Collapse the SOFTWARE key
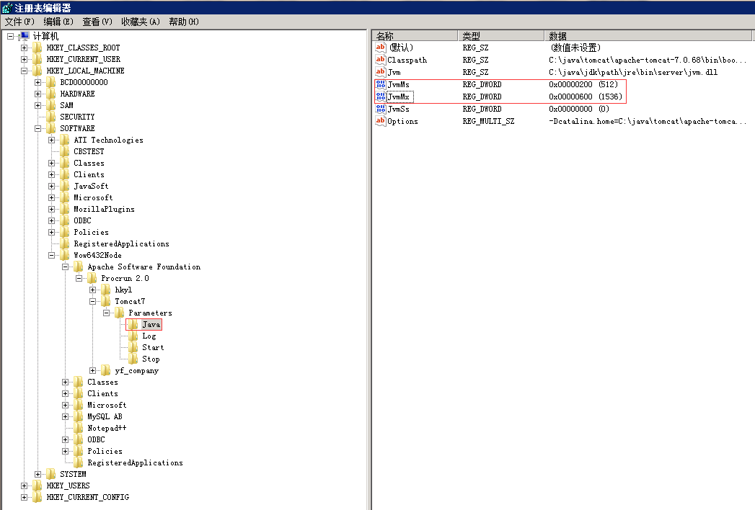The width and height of the screenshot is (755, 510). [x=37, y=128]
